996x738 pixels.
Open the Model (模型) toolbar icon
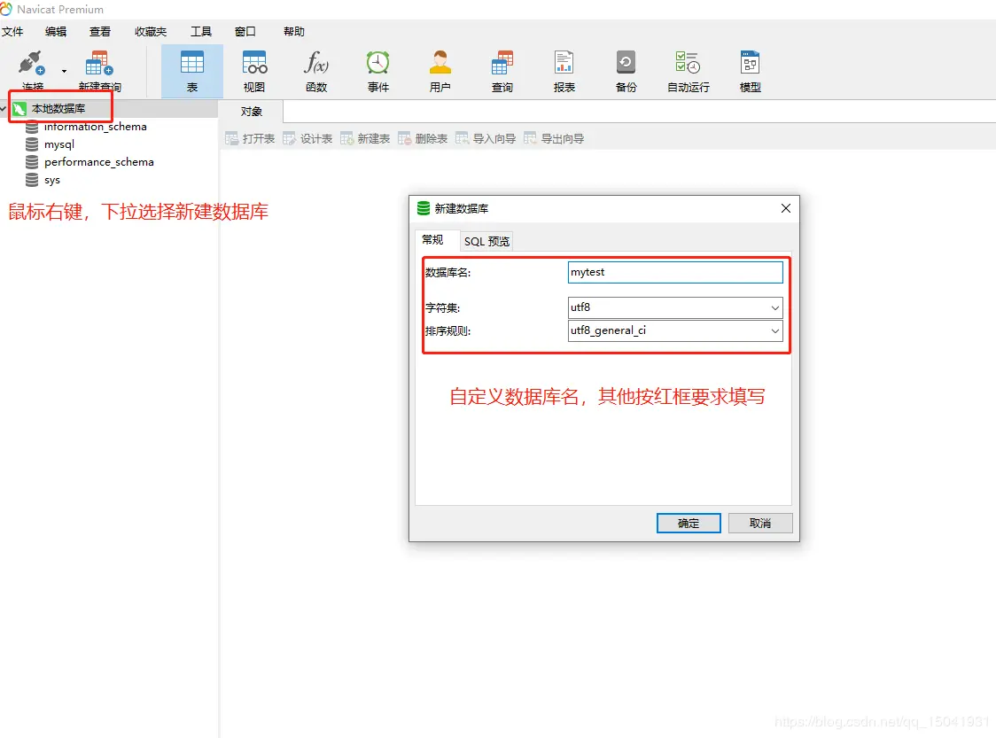(x=751, y=71)
